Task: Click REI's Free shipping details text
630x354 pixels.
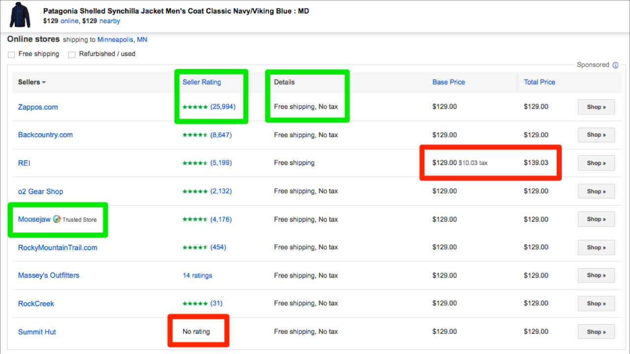Action: pyautogui.click(x=294, y=163)
